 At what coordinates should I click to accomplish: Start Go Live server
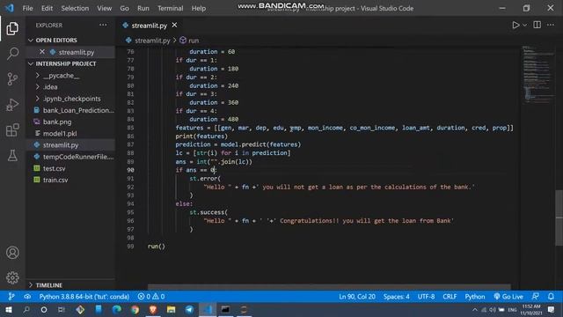[508, 297]
